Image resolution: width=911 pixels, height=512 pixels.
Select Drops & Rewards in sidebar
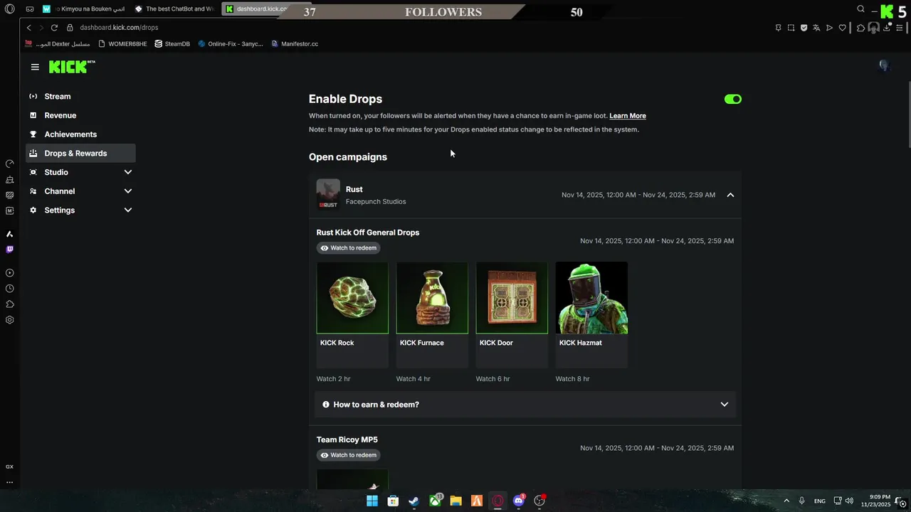(80, 153)
